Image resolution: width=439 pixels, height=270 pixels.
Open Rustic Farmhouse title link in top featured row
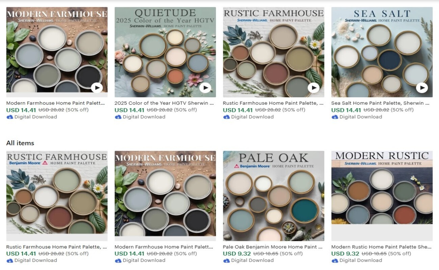point(273,103)
